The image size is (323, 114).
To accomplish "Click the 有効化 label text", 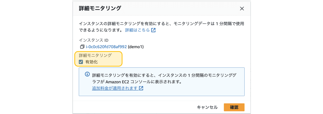I will pyautogui.click(x=92, y=62).
